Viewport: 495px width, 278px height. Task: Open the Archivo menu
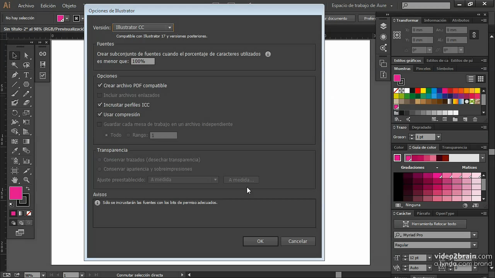(26, 6)
